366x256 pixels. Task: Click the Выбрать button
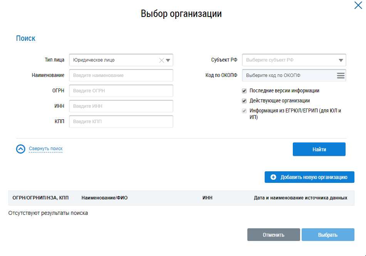tap(327, 235)
